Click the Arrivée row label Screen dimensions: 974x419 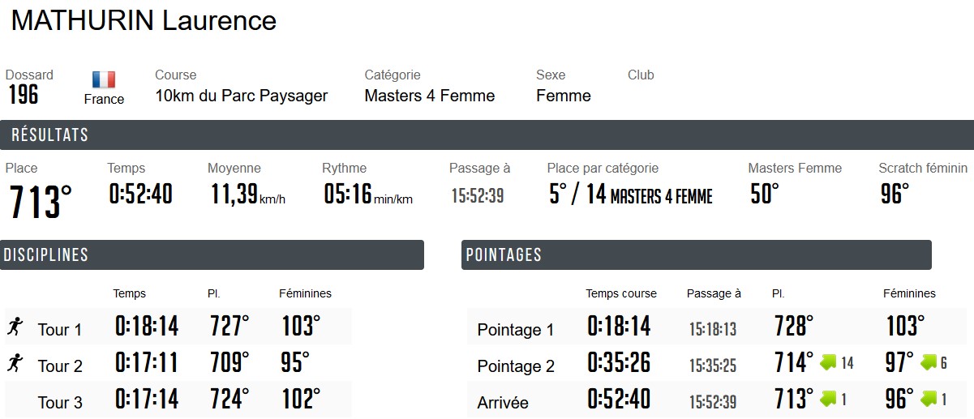pos(503,403)
